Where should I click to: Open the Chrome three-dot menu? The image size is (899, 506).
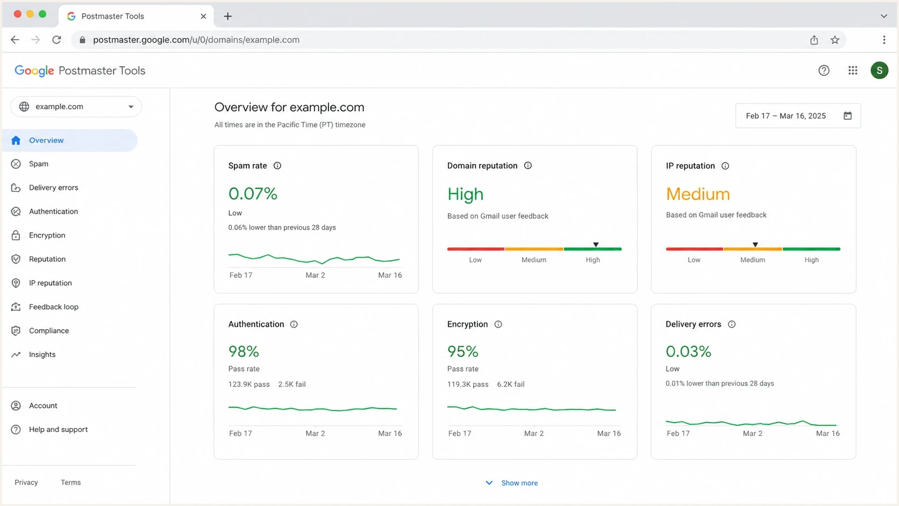[x=884, y=40]
